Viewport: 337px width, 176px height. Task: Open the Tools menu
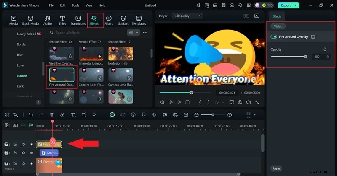coord(75,5)
